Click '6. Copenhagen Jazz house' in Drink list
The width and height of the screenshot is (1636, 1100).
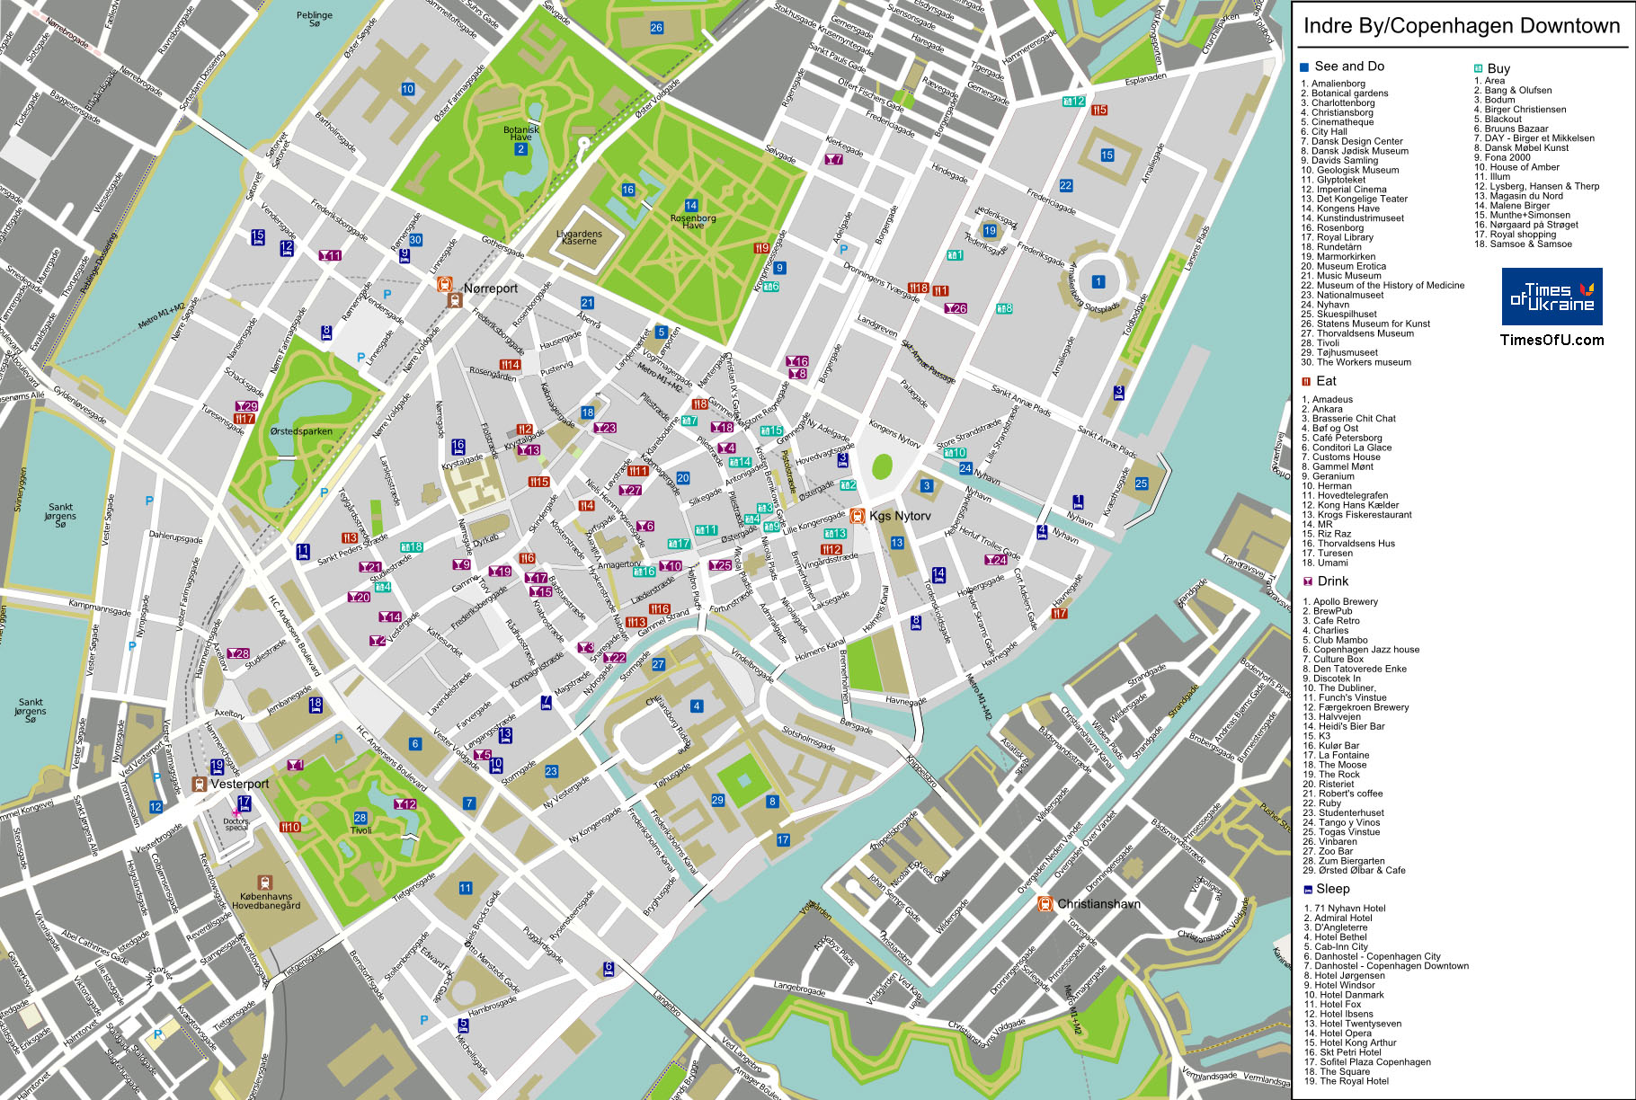1361,650
